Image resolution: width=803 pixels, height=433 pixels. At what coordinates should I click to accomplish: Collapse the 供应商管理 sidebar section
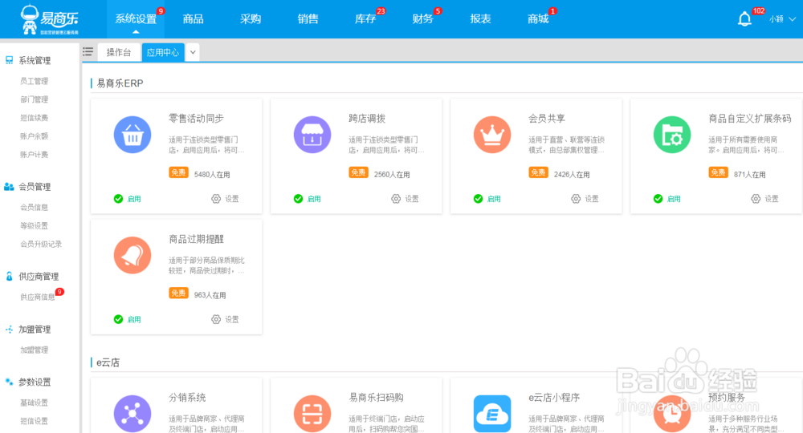pos(39,277)
